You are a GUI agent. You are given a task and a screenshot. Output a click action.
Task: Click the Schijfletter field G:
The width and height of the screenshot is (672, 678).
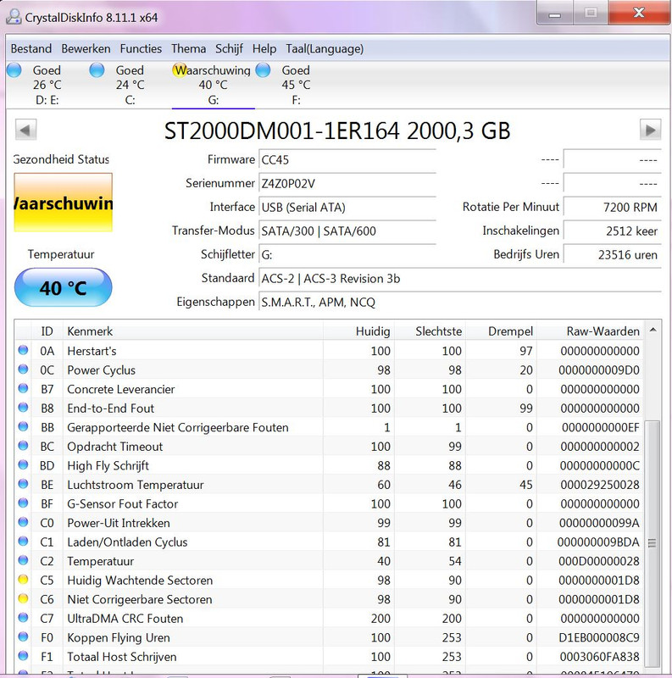tap(347, 255)
